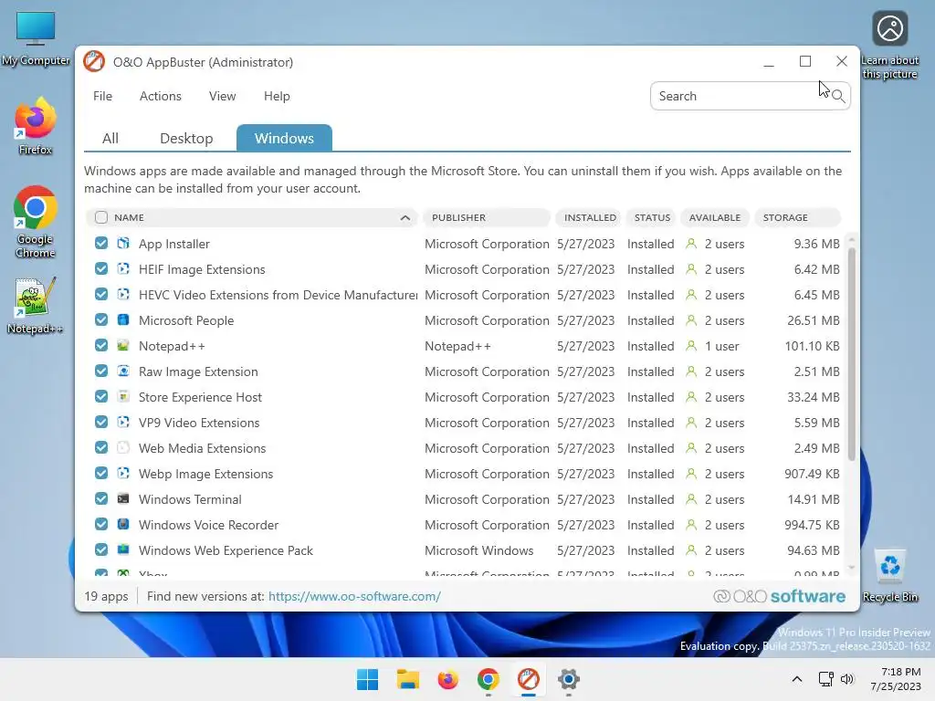Click the 101.10 KB storage value
Viewport: 935px width, 701px height.
812,346
